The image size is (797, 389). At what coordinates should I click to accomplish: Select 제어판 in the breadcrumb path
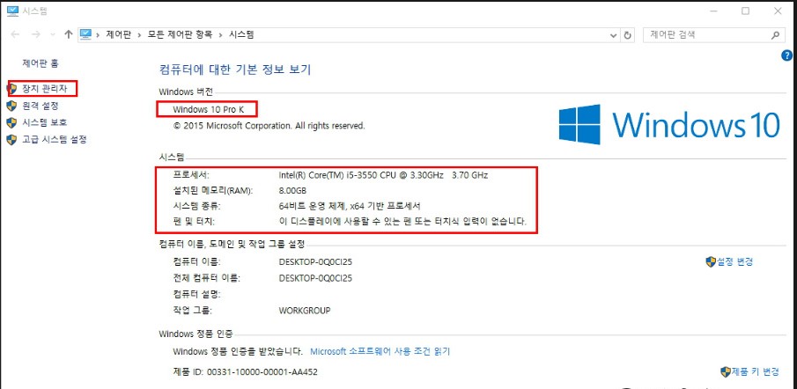(x=118, y=35)
